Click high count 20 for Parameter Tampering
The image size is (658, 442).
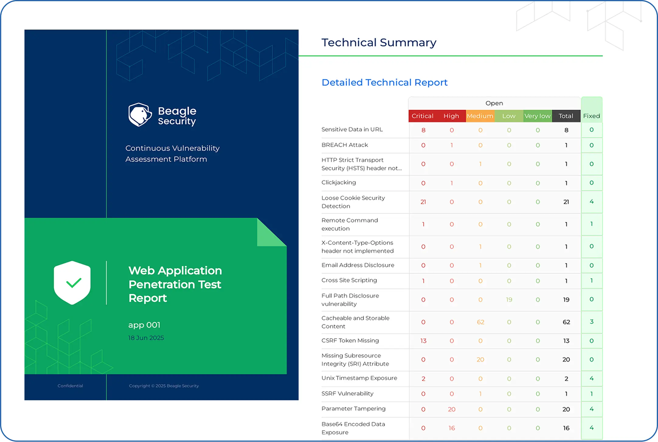pos(452,409)
